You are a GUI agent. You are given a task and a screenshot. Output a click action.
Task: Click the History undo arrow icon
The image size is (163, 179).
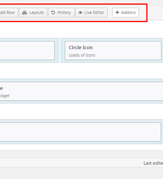click(53, 12)
